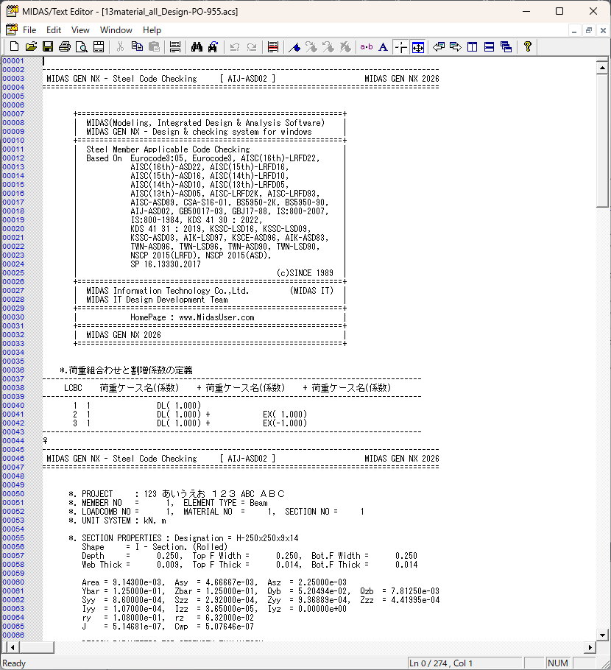The image size is (611, 670).
Task: Click vertical scrollbar up arrow
Action: pos(602,68)
